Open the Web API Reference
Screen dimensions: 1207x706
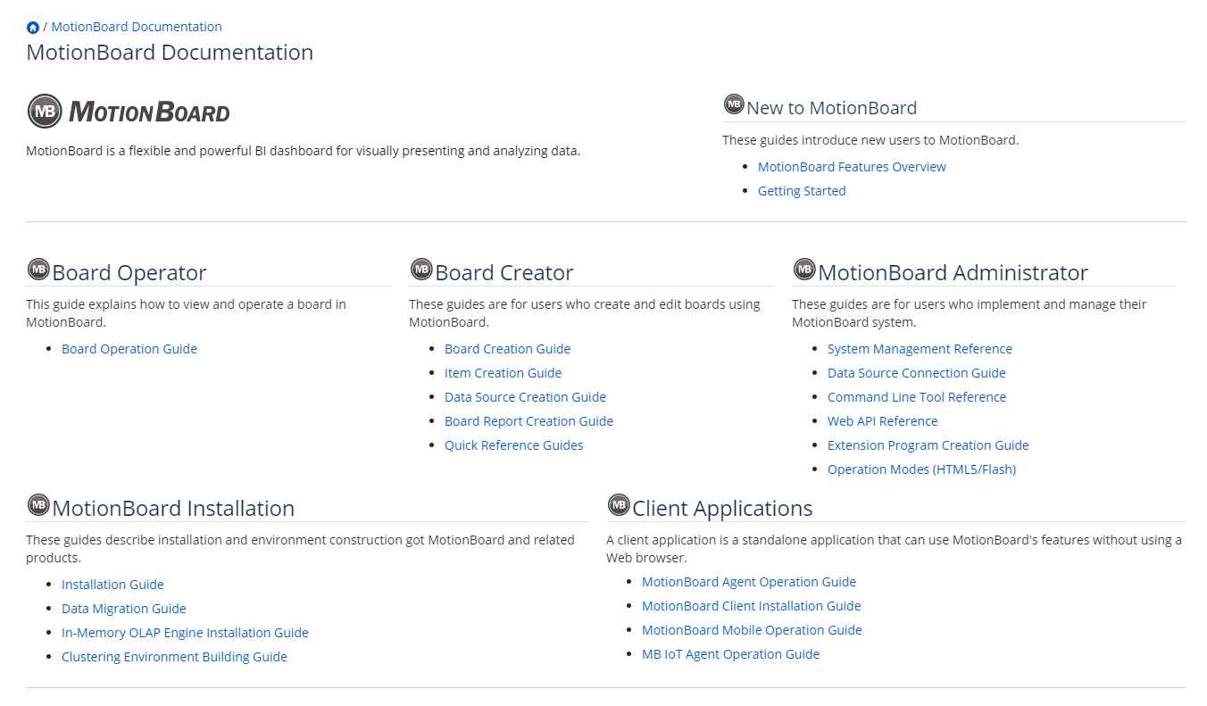[882, 421]
